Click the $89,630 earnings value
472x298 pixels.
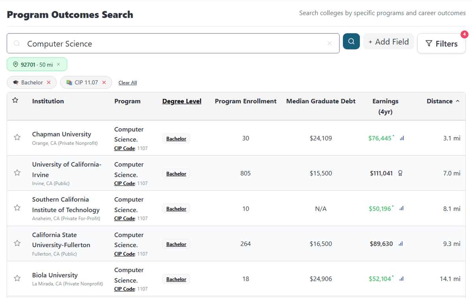[x=381, y=243]
